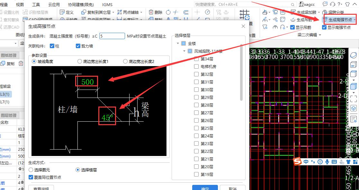Close the 生成高强节点 dialog

[x=243, y=26]
